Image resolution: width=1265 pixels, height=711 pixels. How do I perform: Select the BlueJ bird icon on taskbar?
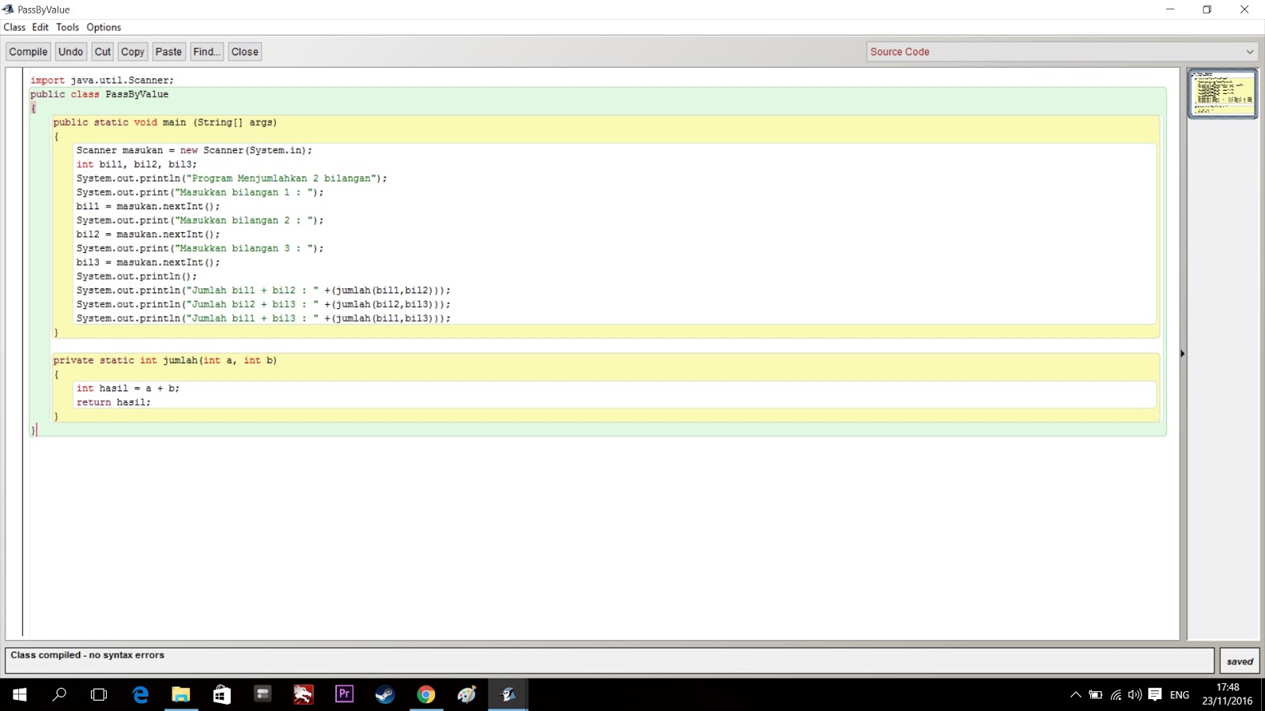(508, 694)
